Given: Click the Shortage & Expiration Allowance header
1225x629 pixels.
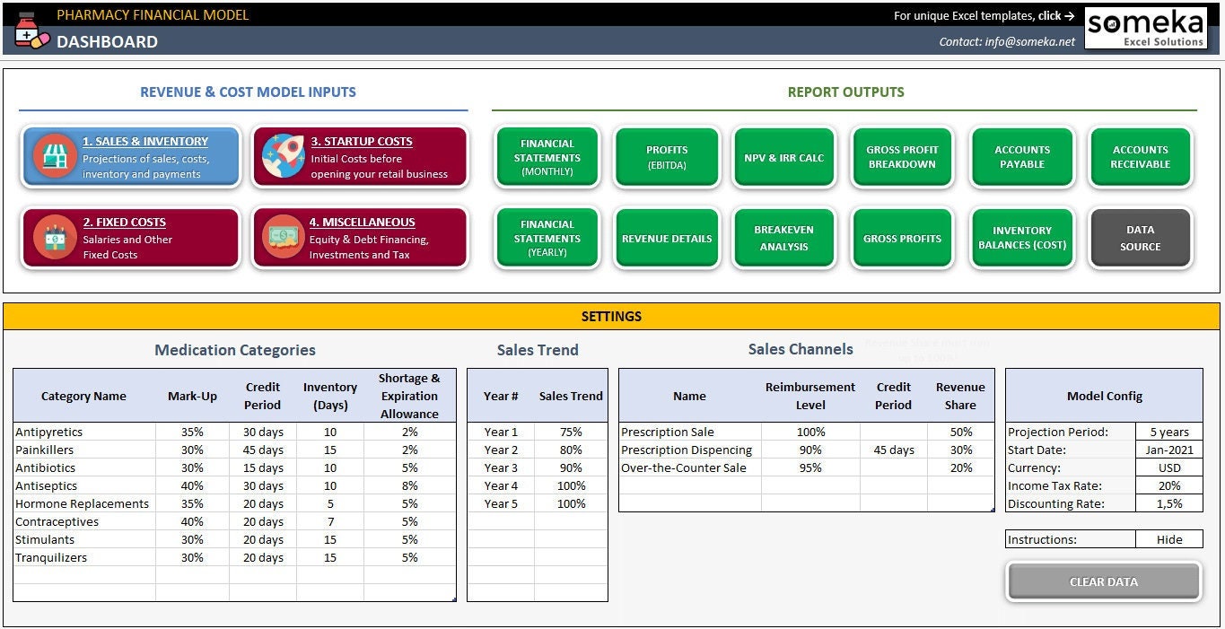Looking at the screenshot, I should (410, 396).
